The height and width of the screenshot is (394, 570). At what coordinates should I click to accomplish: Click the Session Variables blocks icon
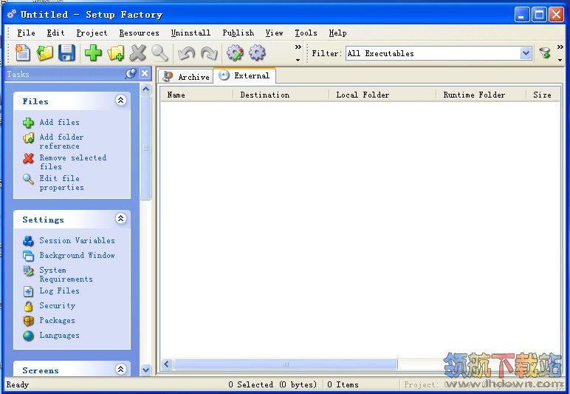[28, 241]
